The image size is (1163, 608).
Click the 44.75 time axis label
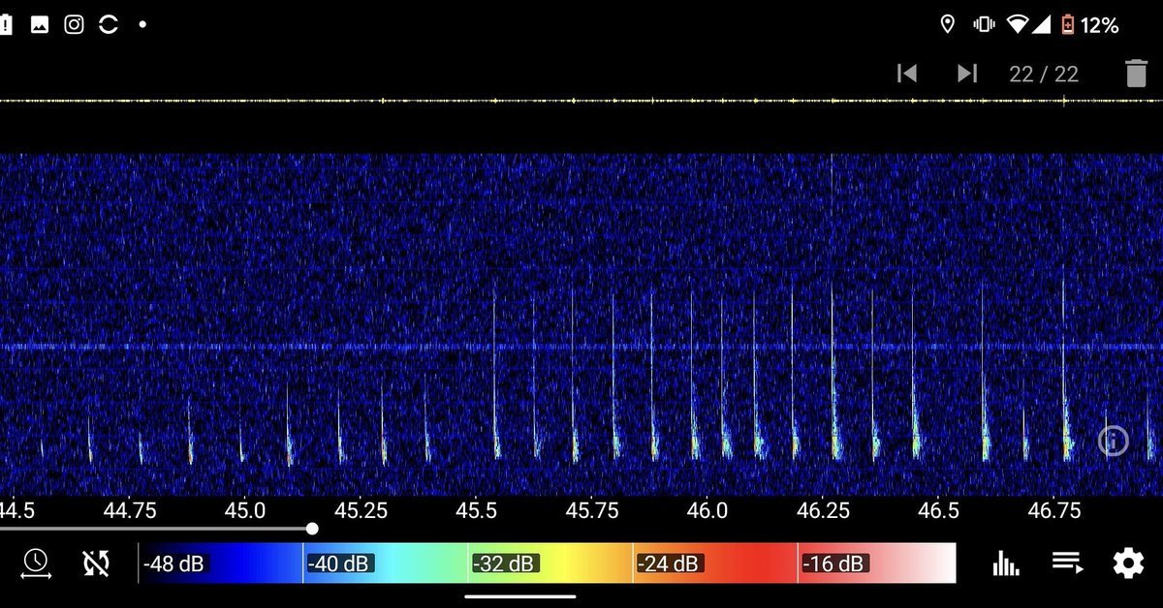[x=130, y=509]
